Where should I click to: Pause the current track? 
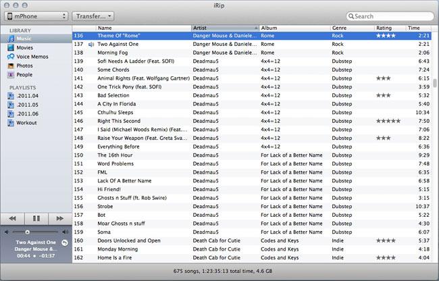(x=35, y=218)
